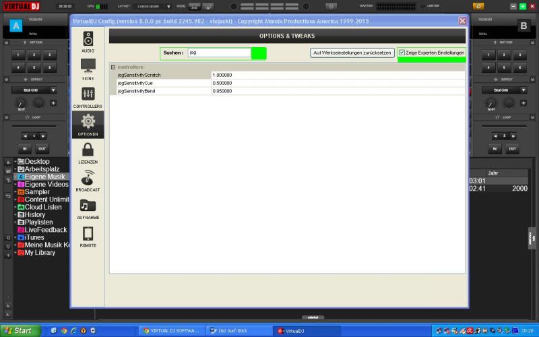Open the Windows Start menu
539x337 pixels.
[21, 331]
